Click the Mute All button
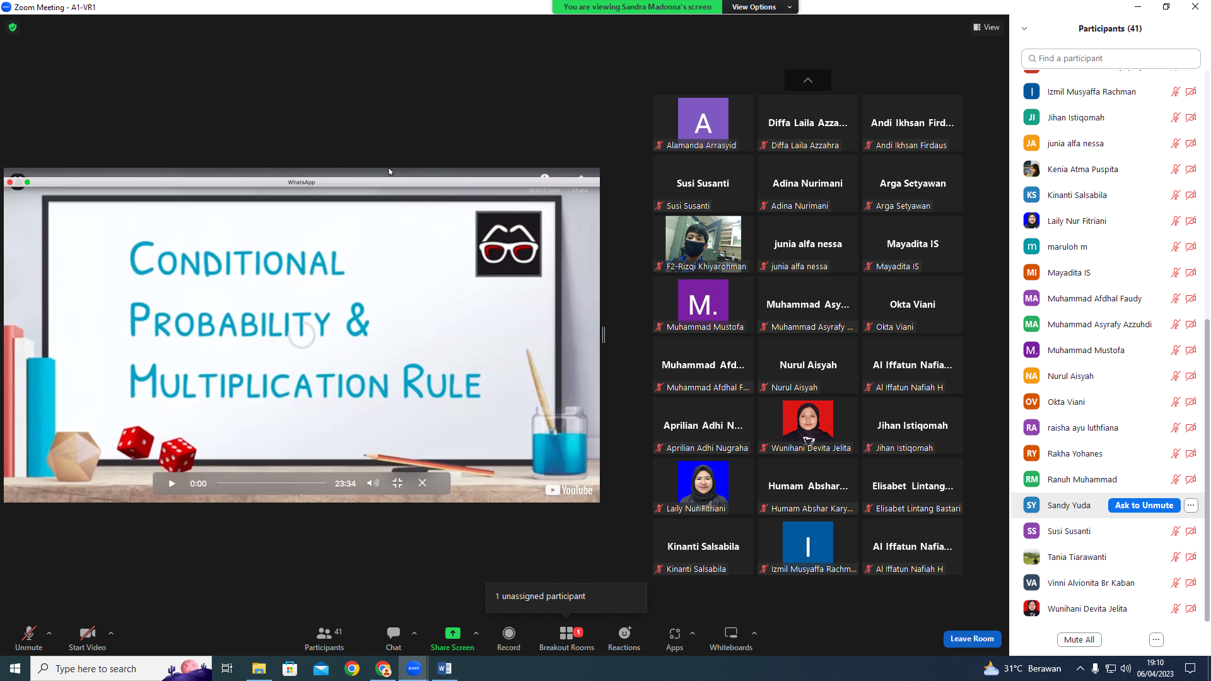 point(1079,639)
